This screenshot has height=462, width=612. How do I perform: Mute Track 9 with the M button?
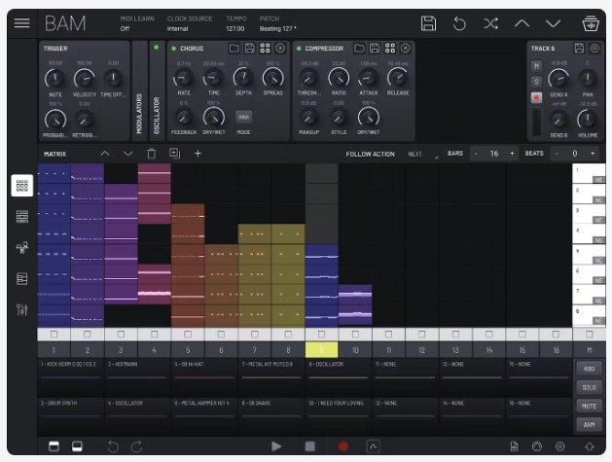536,66
